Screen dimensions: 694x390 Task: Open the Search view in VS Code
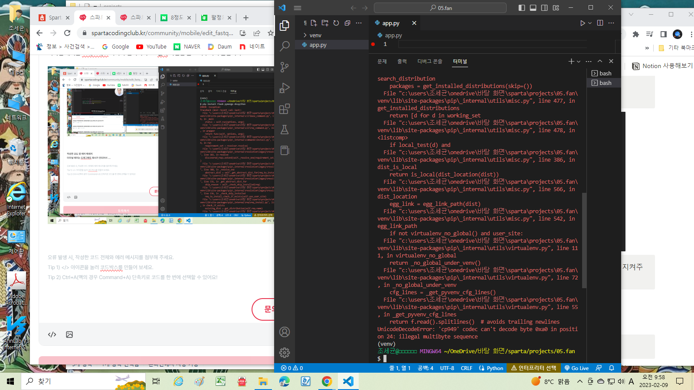285,46
